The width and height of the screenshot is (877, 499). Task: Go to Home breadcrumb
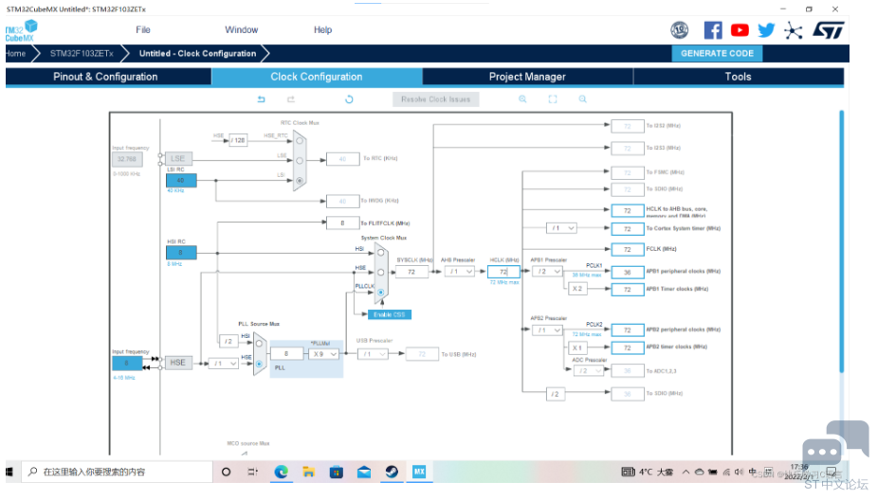coord(16,54)
